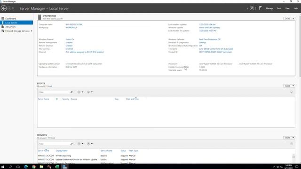Image resolution: width=301 pixels, height=169 pixels.
Task: Sort Events by Log column
Action: tap(117, 99)
